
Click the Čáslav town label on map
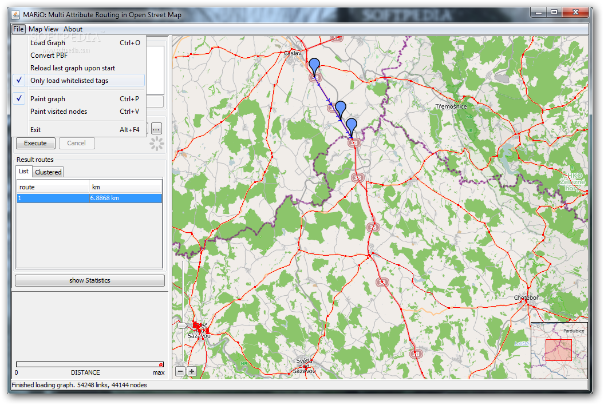point(293,54)
